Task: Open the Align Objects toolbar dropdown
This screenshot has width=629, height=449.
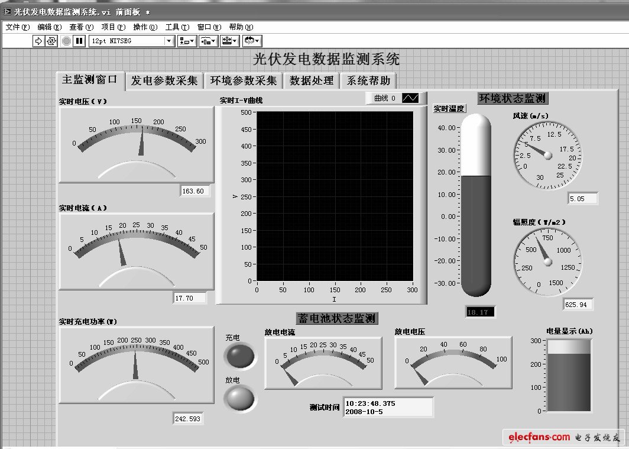Action: click(189, 41)
